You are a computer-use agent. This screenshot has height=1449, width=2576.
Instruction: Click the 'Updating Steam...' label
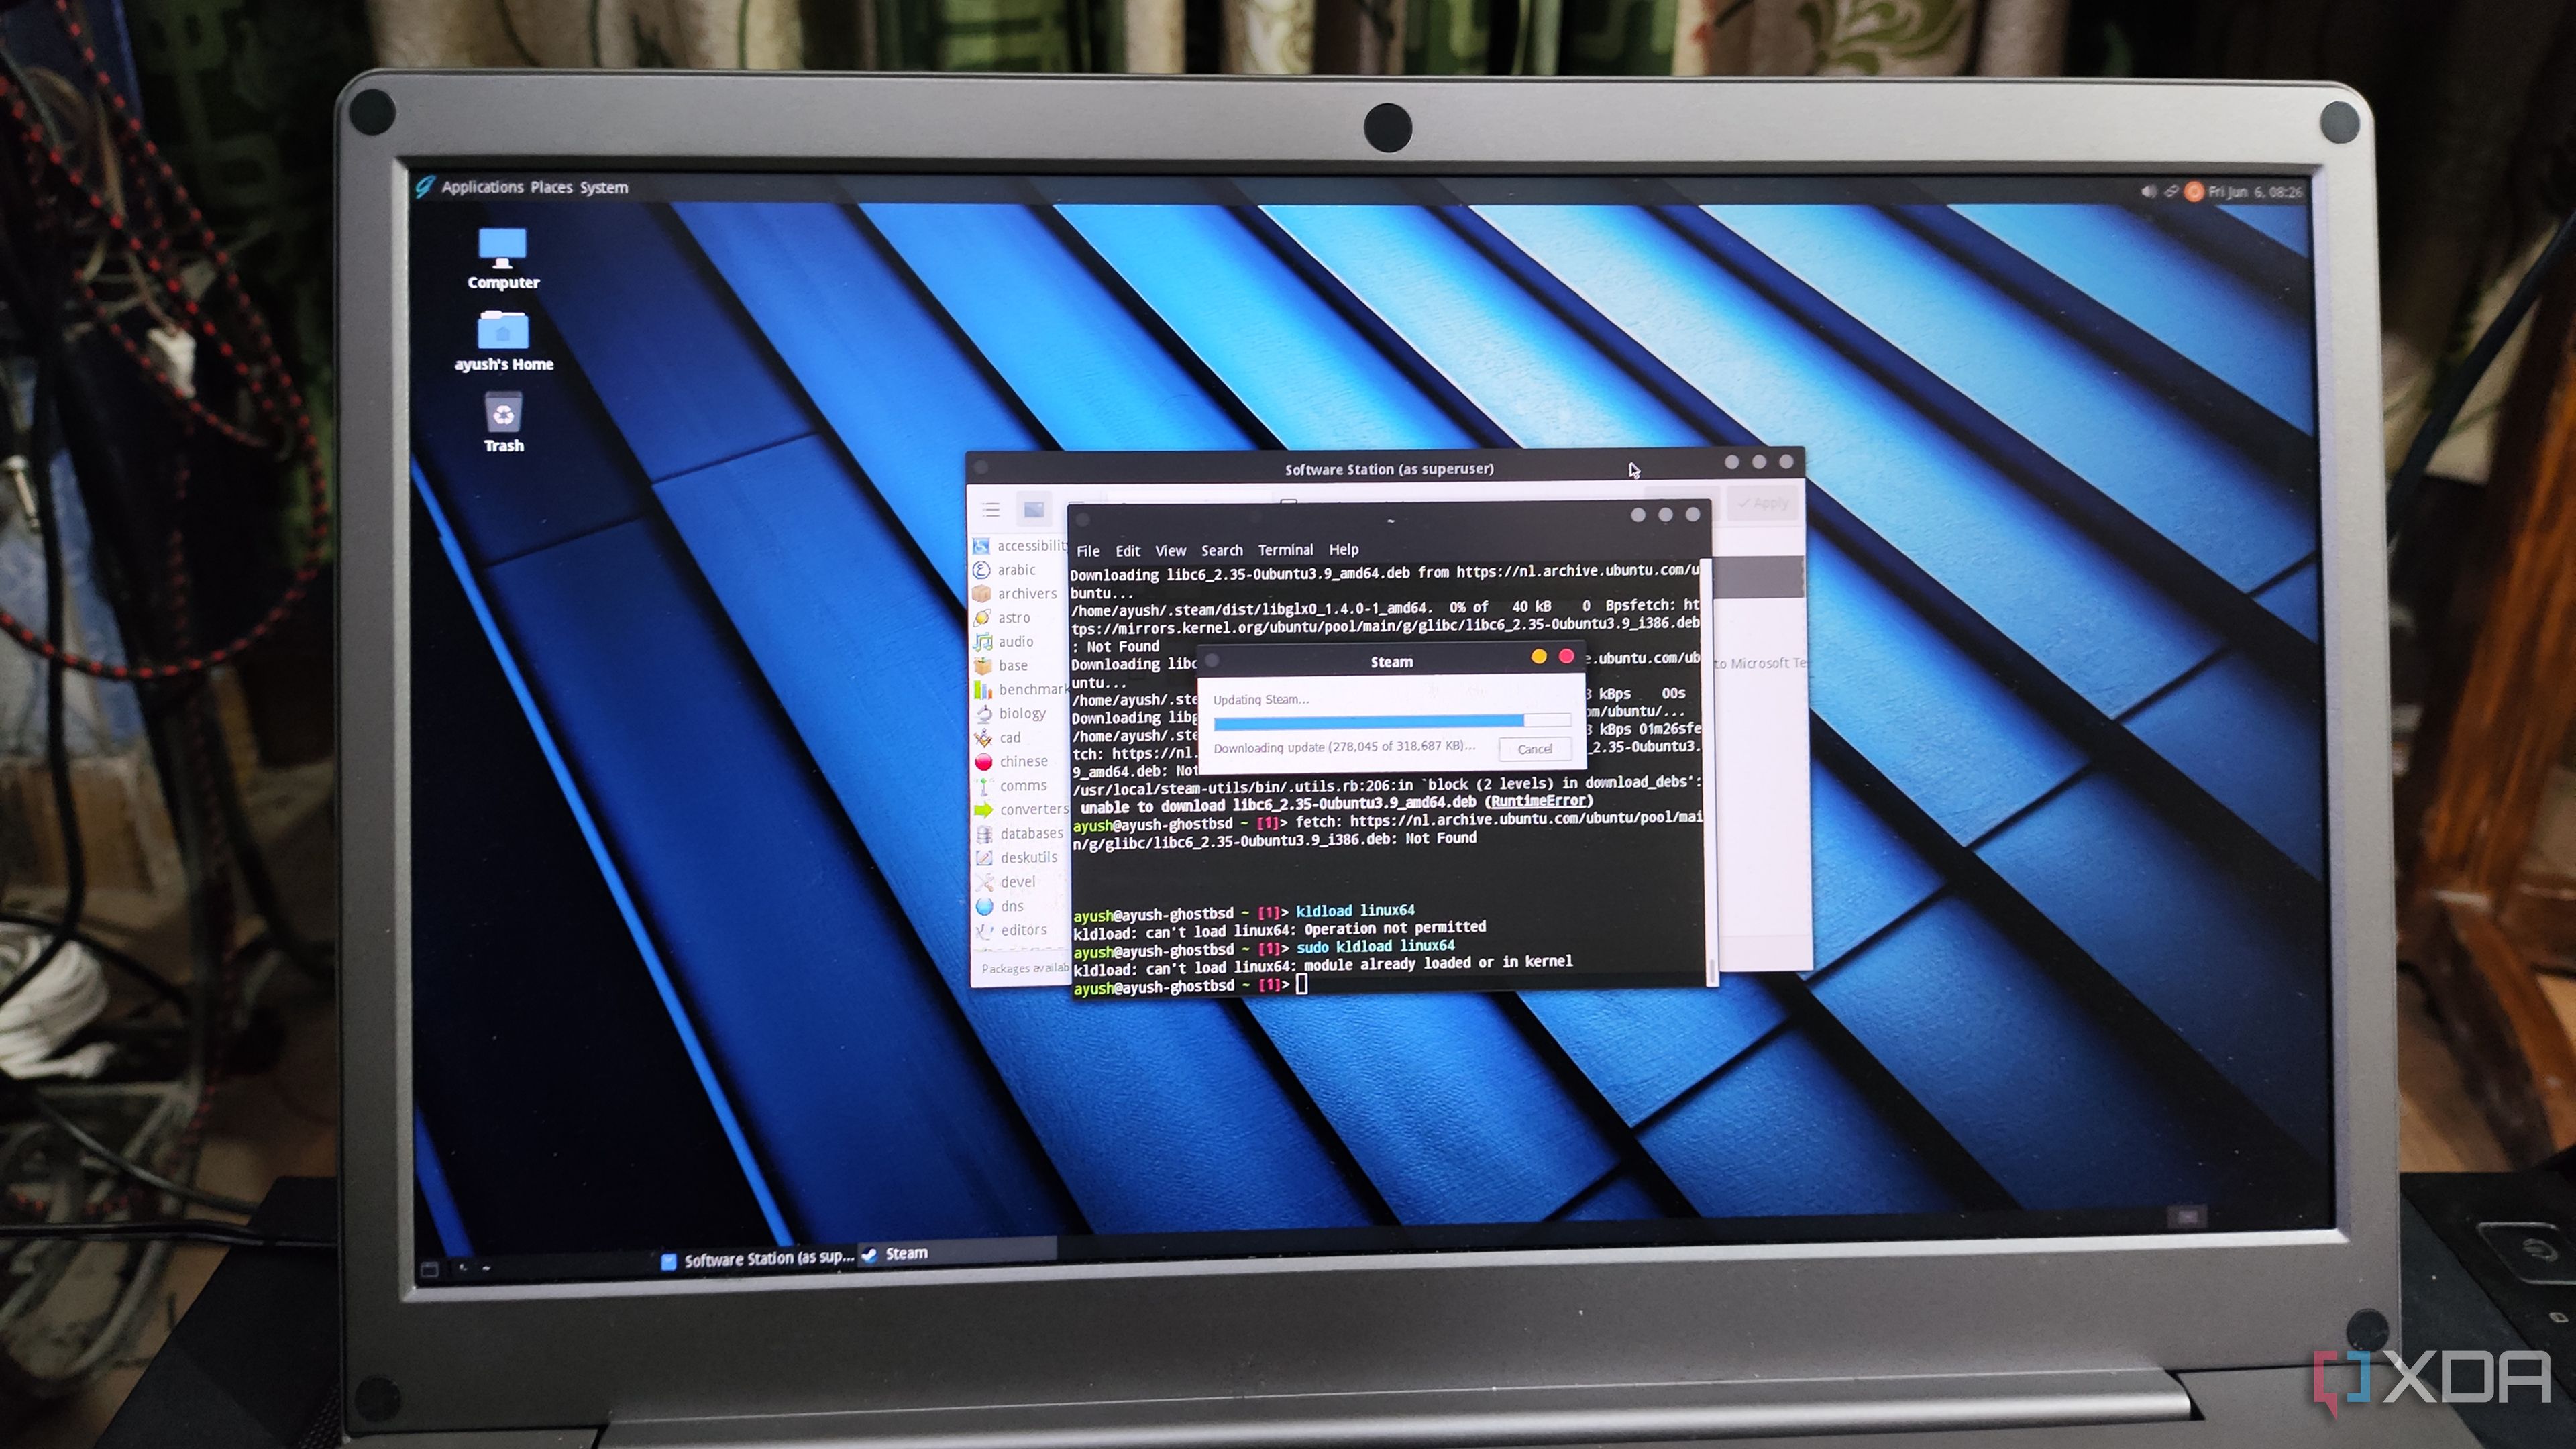(1260, 700)
